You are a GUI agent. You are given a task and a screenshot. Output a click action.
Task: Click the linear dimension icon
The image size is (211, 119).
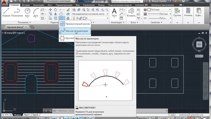[x=121, y=10]
